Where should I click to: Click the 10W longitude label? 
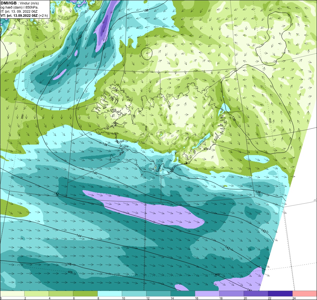click(270, 120)
